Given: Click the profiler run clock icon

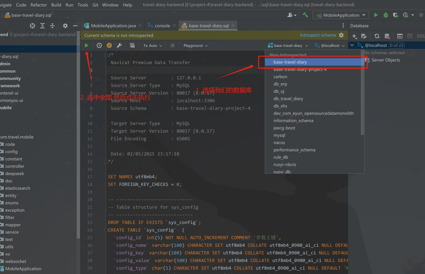Looking at the screenshot, I should pyautogui.click(x=405, y=15).
